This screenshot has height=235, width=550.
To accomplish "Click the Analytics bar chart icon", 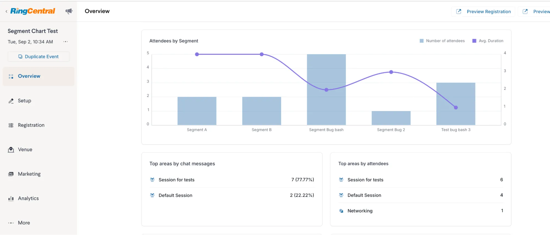I will tap(11, 198).
